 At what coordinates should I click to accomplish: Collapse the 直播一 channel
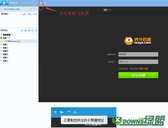point(1,38)
